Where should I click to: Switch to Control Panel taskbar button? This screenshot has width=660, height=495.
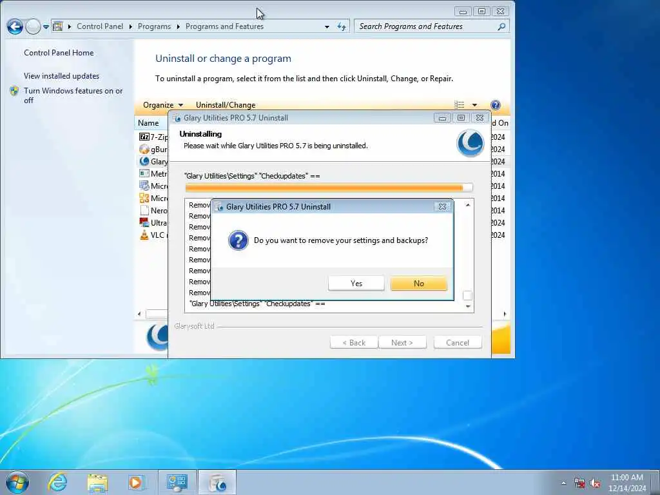[x=177, y=482]
